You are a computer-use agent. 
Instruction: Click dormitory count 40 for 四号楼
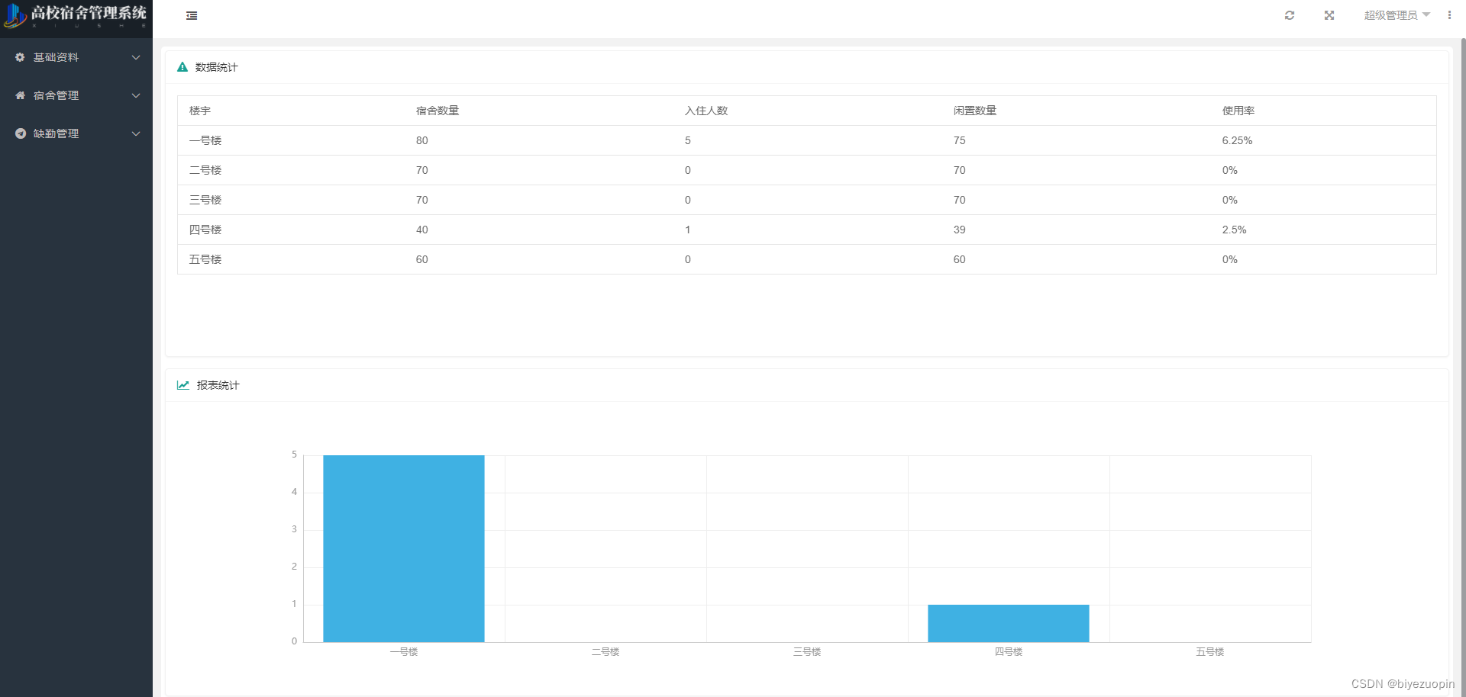422,230
